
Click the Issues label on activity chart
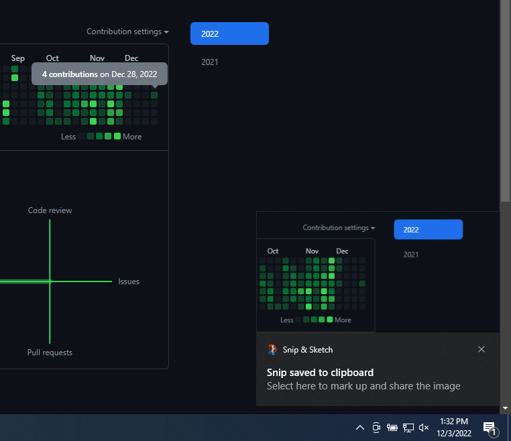pyautogui.click(x=129, y=281)
